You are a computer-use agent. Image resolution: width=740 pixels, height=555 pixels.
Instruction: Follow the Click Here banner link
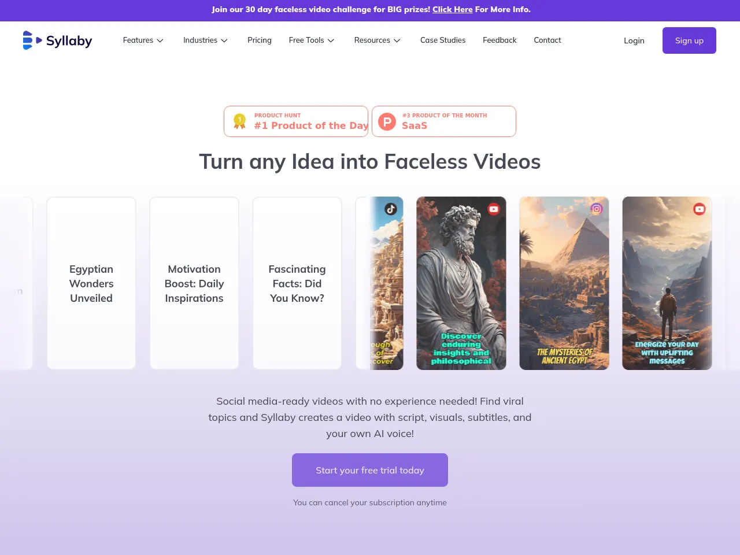[x=452, y=9]
